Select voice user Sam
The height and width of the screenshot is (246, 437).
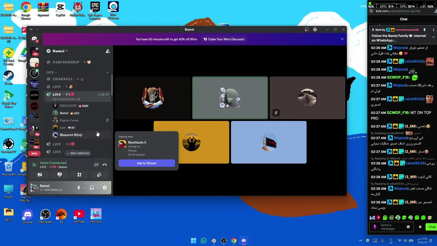(81, 127)
